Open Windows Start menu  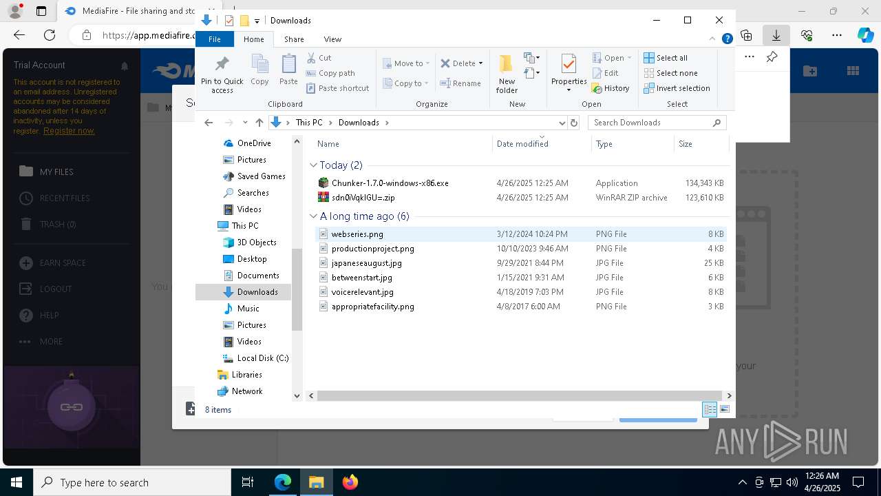(17, 482)
